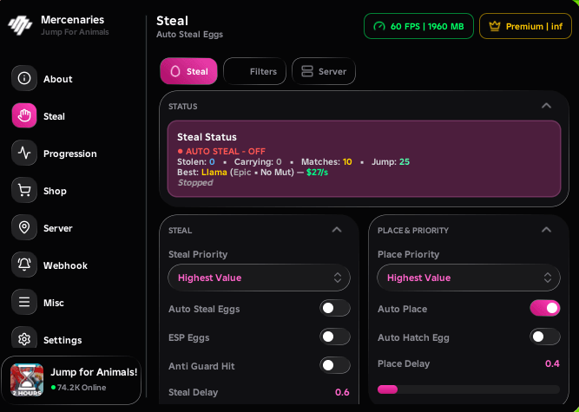The height and width of the screenshot is (412, 579).
Task: Switch to the Server tab at top
Action: click(324, 71)
